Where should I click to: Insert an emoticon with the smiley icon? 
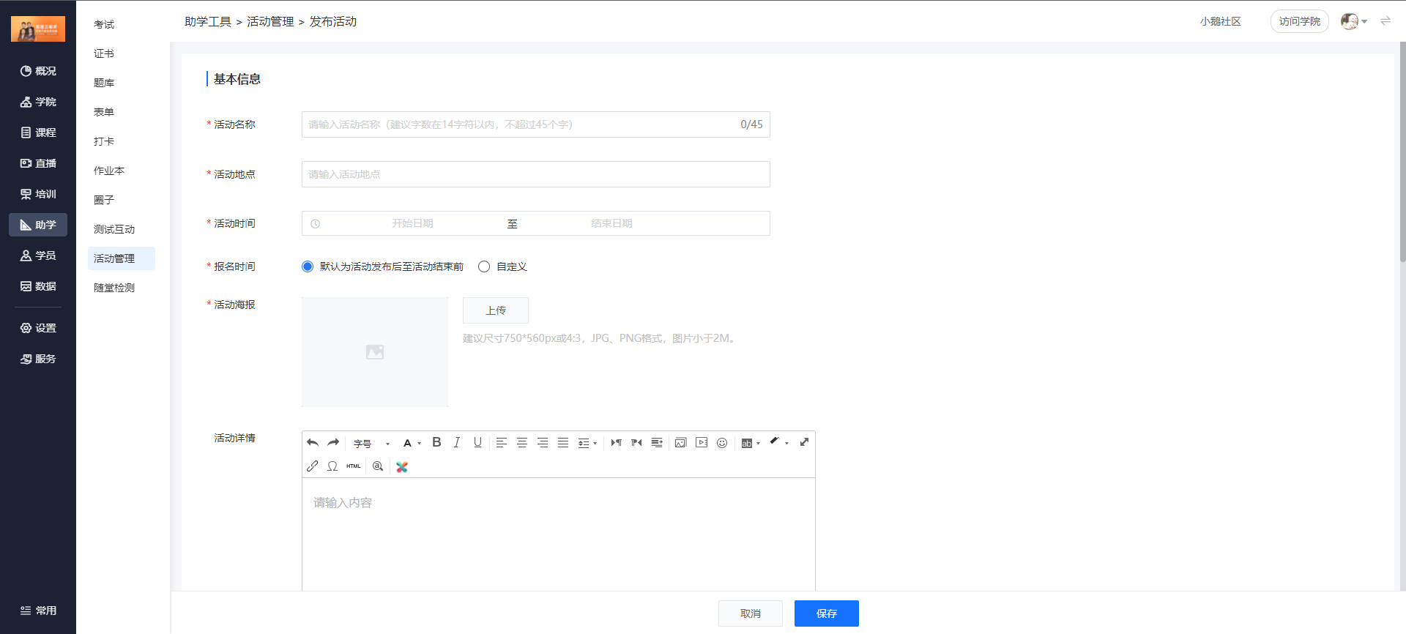click(x=722, y=443)
